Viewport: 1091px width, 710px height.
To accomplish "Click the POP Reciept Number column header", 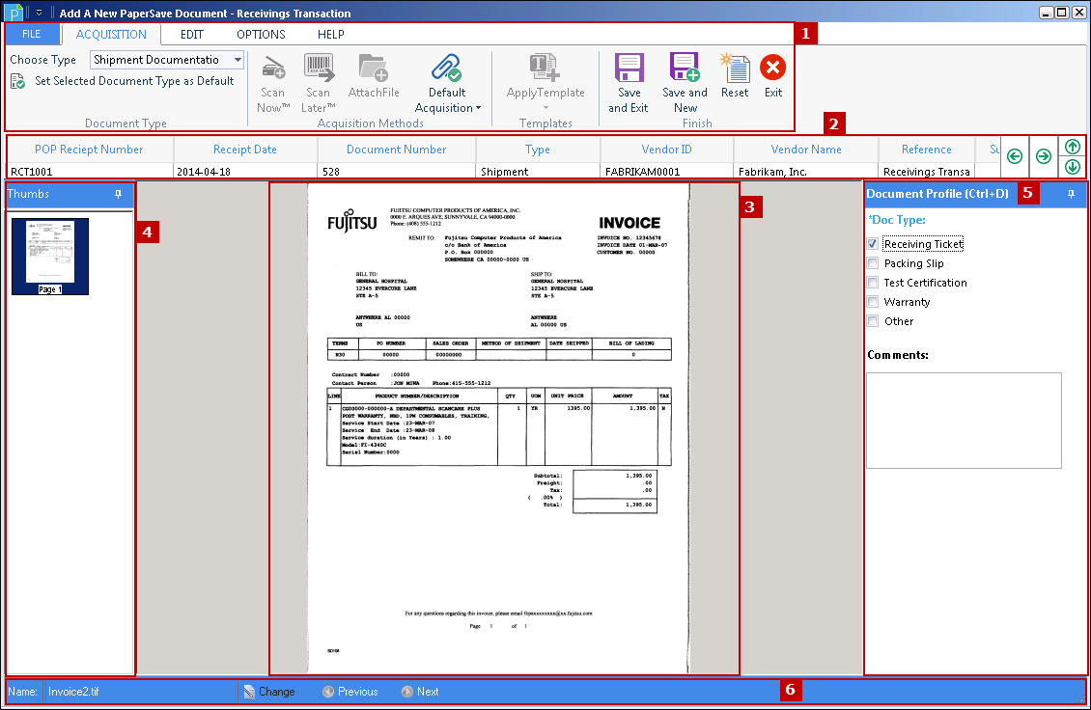I will [89, 150].
